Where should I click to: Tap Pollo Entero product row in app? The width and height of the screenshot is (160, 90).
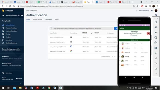pos(134,65)
